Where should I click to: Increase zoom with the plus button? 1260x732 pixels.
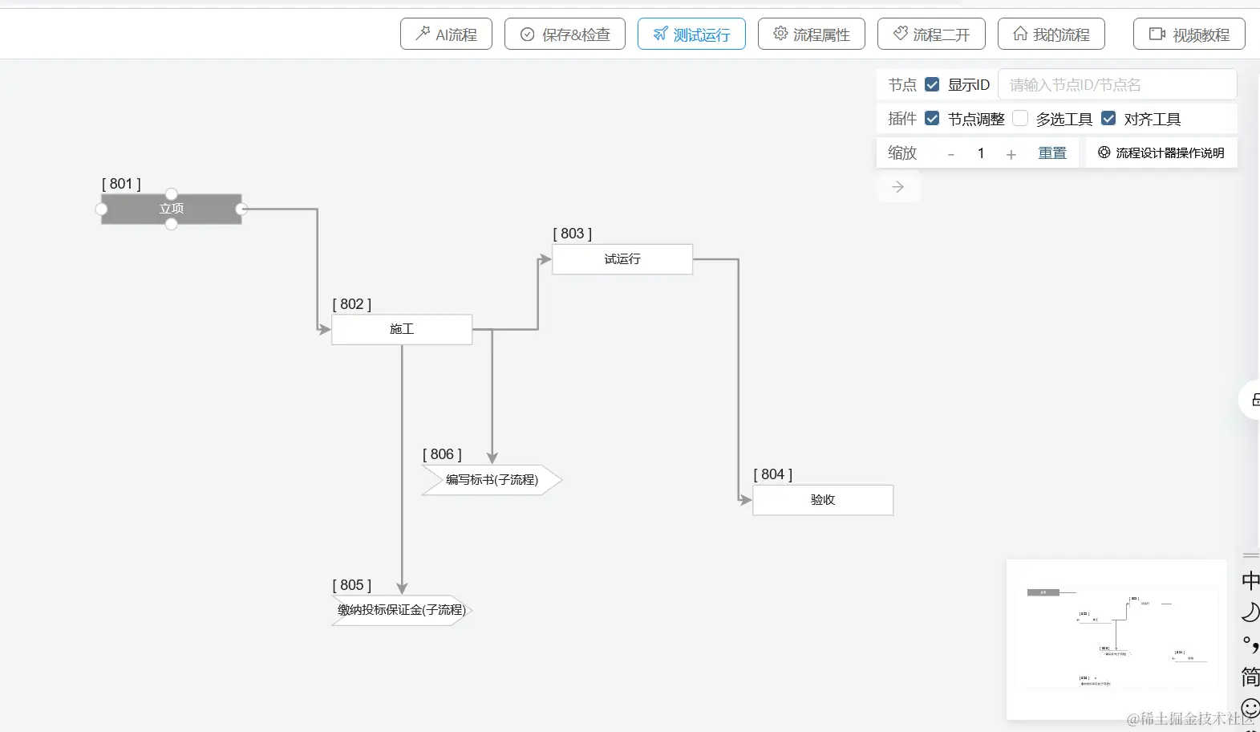tap(1011, 154)
